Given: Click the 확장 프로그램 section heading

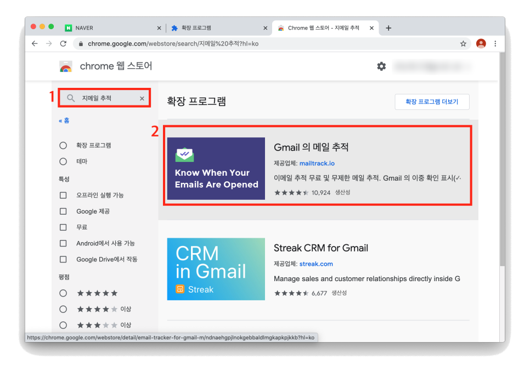Looking at the screenshot, I should (196, 101).
